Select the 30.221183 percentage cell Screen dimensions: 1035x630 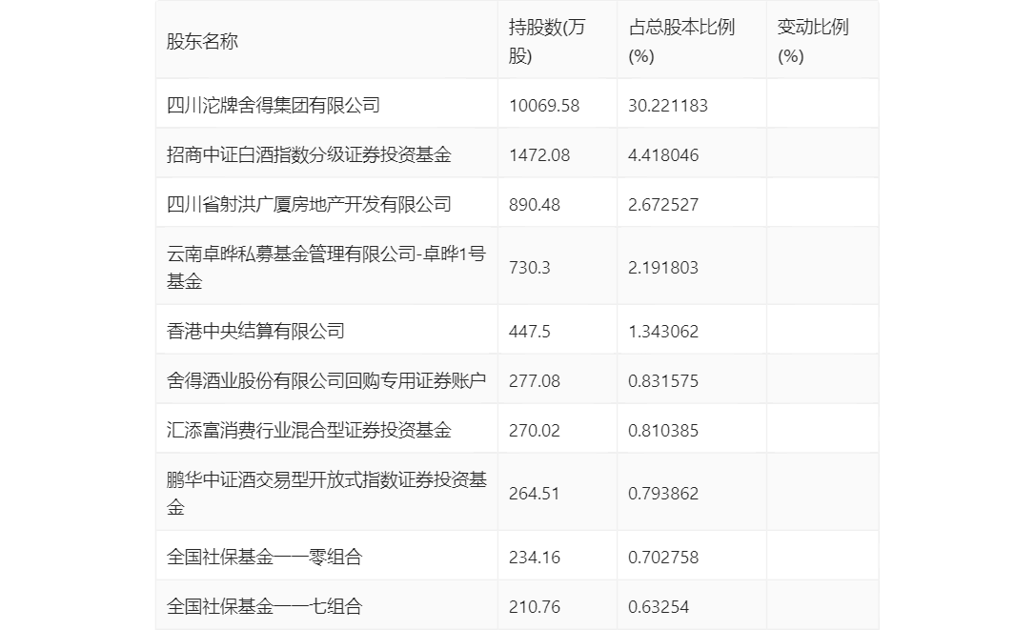point(667,105)
